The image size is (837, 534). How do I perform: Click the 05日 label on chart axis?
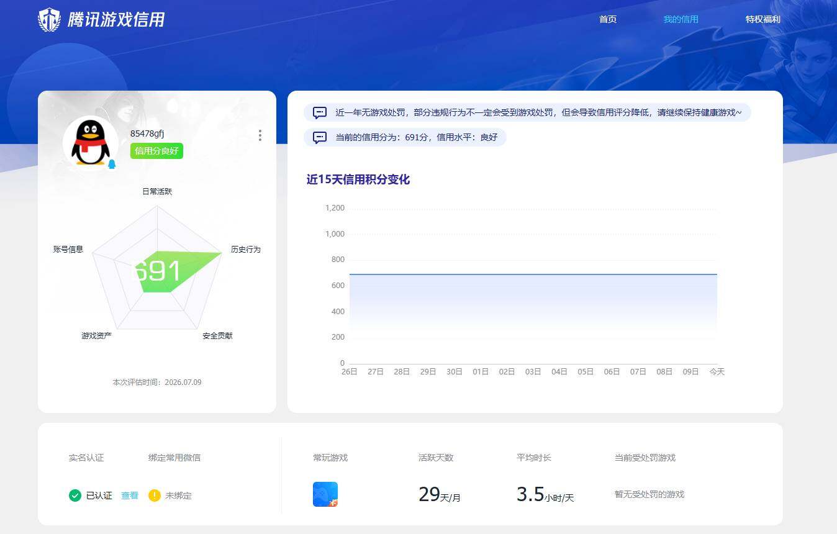pos(586,372)
